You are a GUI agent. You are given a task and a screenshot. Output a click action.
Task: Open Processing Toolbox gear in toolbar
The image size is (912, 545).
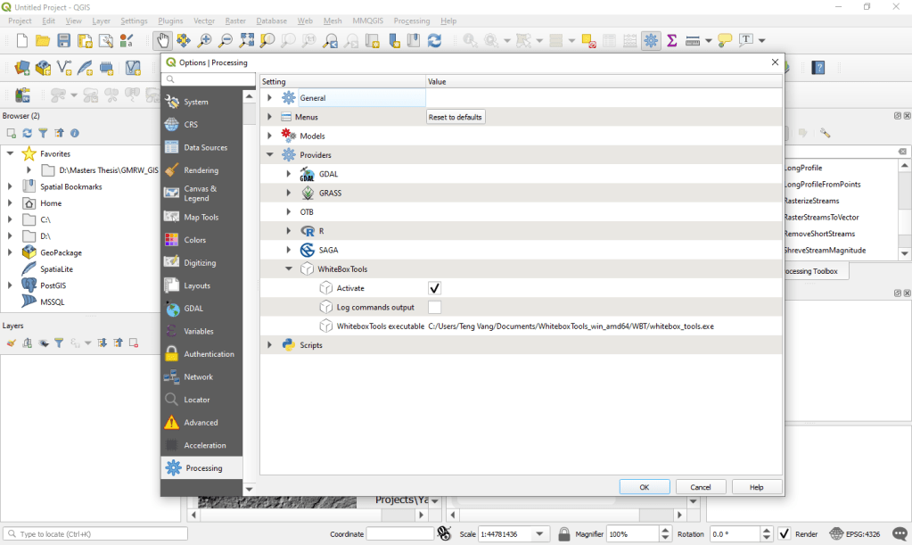tap(651, 40)
